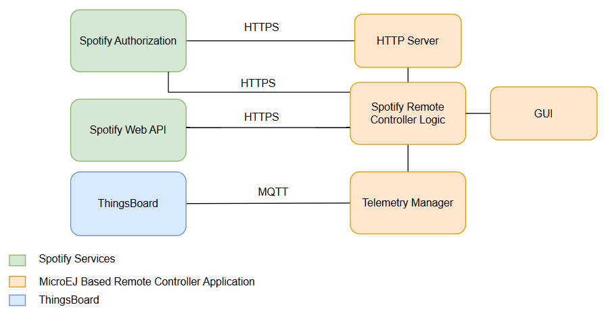Click MicroEJ Based Remote Controller Application text
Viewport: 604px width, 309px height.
(x=147, y=281)
